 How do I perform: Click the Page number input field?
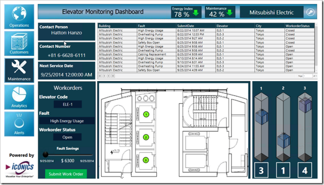308,76
